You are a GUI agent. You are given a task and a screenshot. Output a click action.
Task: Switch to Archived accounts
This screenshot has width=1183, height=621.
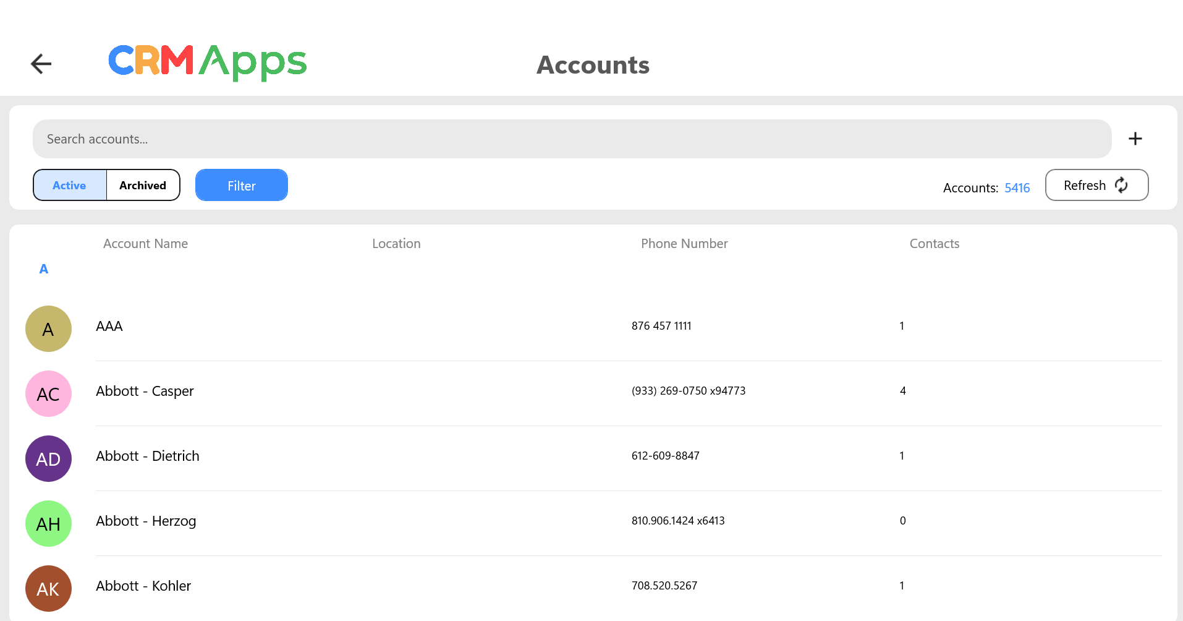tap(143, 186)
